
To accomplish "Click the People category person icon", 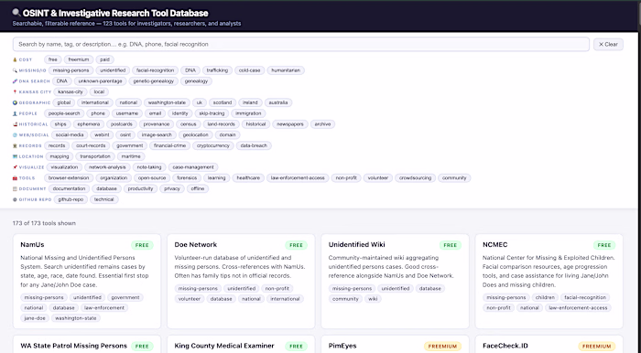I will point(15,113).
